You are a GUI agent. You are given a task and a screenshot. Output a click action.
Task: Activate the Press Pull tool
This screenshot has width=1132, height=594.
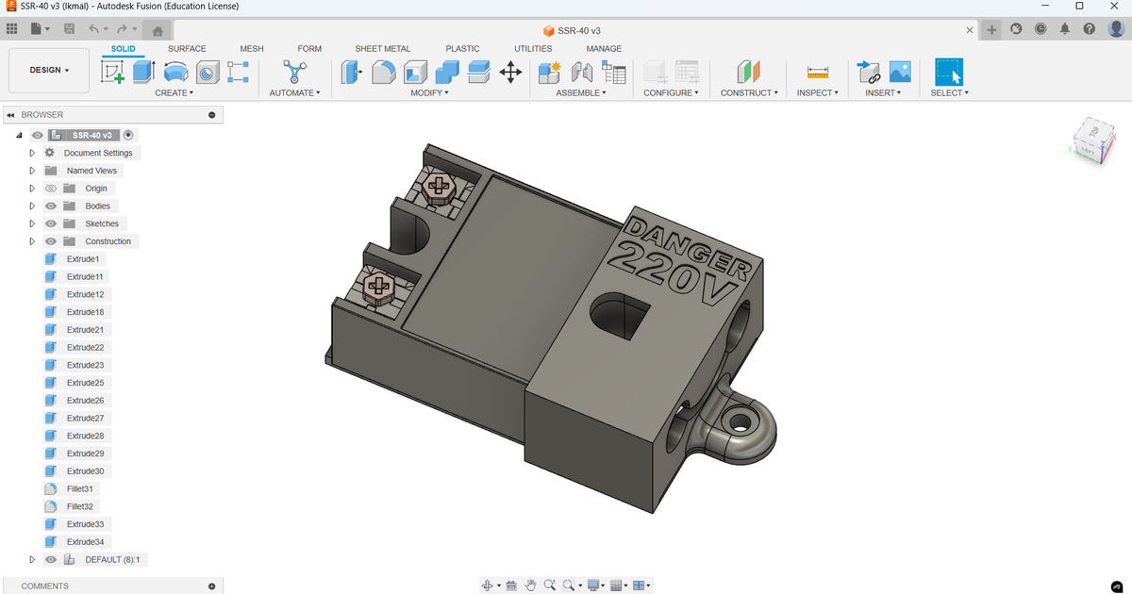click(351, 72)
